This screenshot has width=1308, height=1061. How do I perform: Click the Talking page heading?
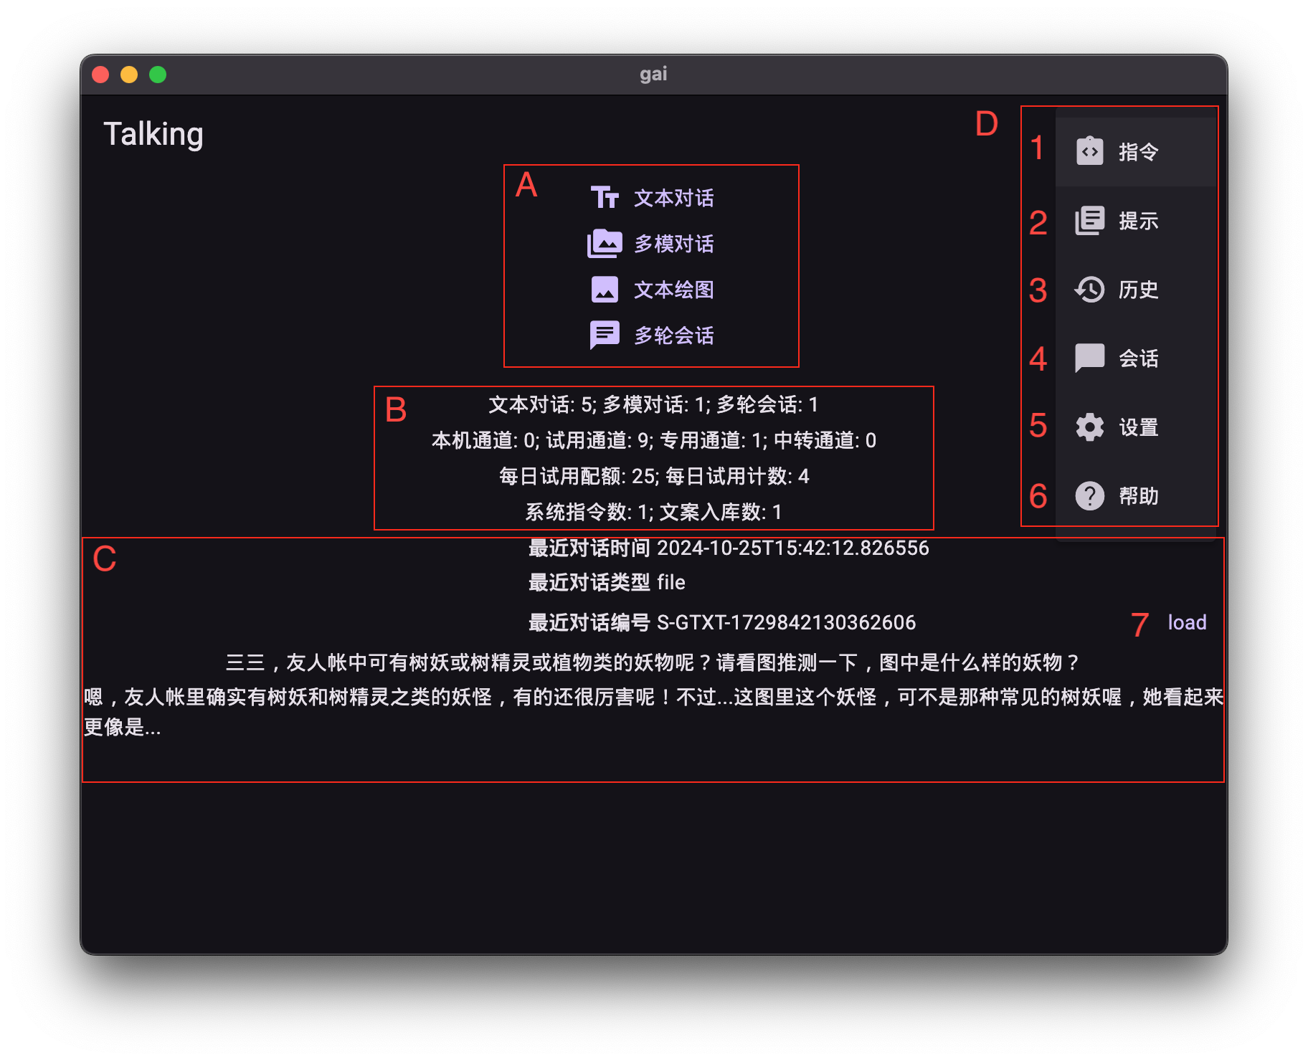[153, 134]
